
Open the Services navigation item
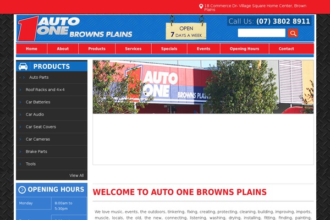coord(133,48)
